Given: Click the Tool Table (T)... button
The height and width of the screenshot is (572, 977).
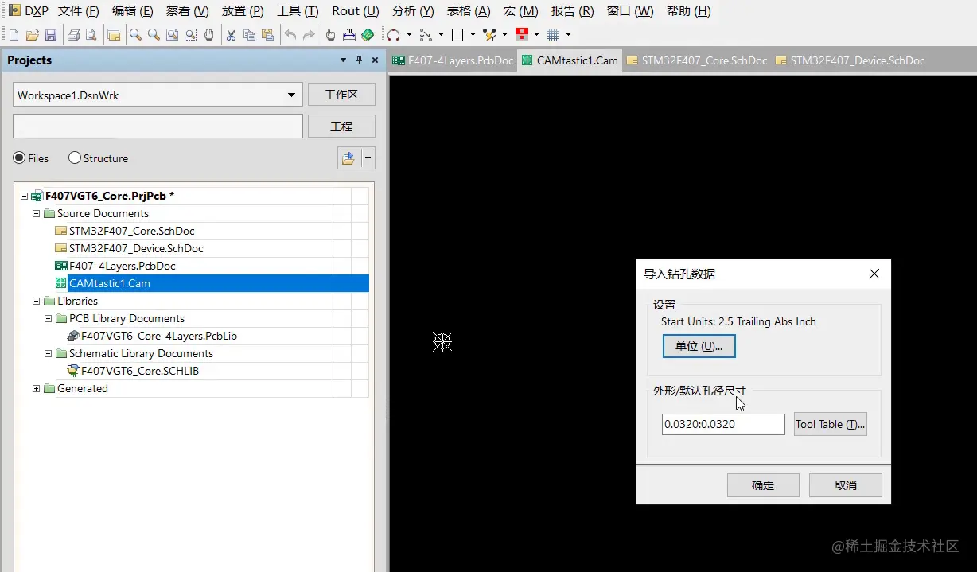Looking at the screenshot, I should coord(830,424).
